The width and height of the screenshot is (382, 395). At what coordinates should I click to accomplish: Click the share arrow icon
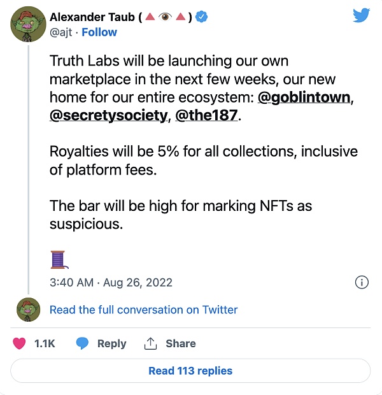point(150,343)
